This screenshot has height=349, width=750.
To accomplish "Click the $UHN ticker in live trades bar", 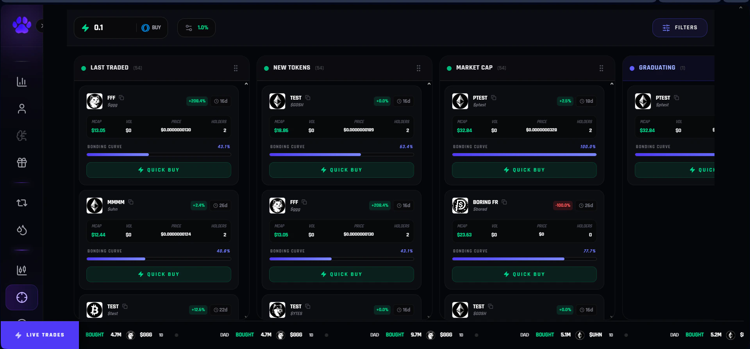I will point(595,335).
